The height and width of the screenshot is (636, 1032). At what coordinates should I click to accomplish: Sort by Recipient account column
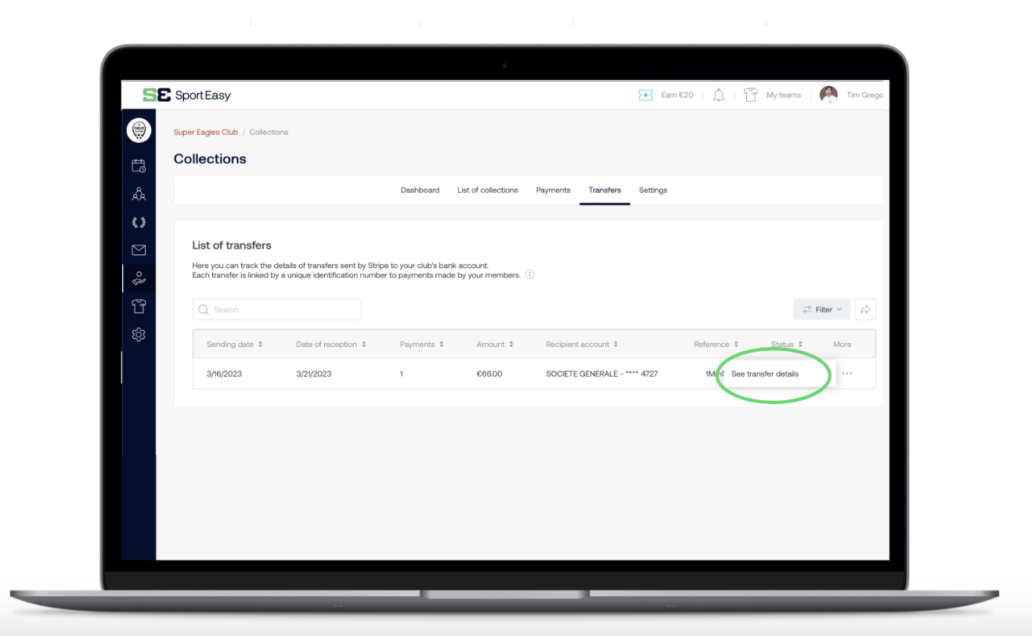coord(582,345)
